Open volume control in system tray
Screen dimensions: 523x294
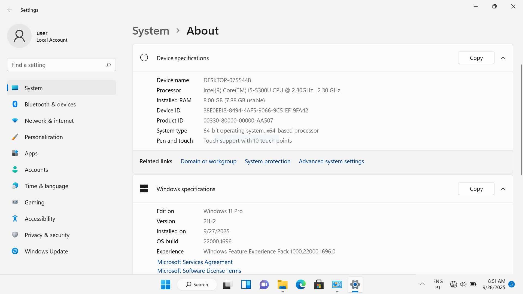[463, 284]
